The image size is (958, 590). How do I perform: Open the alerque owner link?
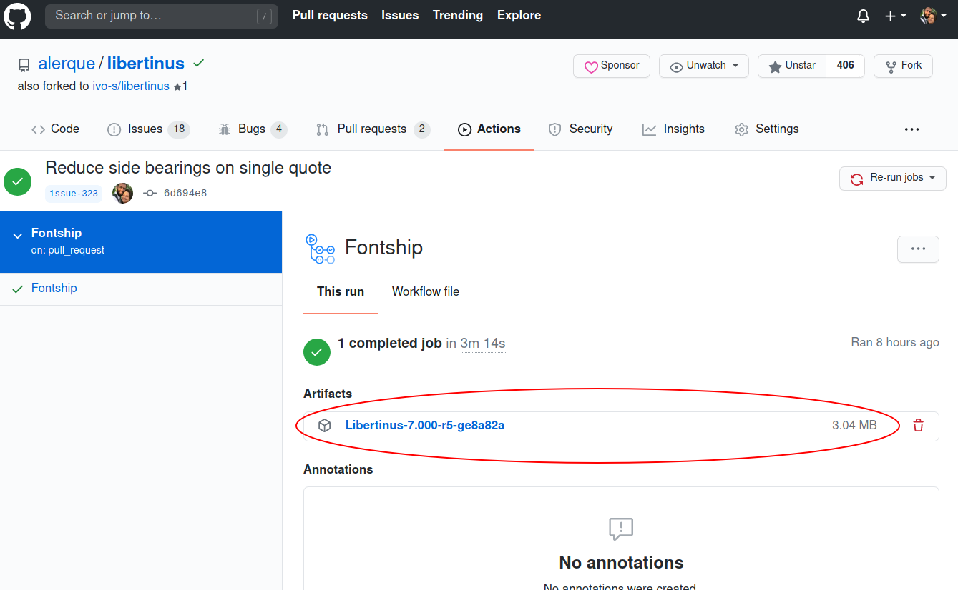(x=67, y=64)
